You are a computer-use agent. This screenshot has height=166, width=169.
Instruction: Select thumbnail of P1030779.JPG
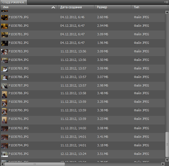[x=4, y=18]
